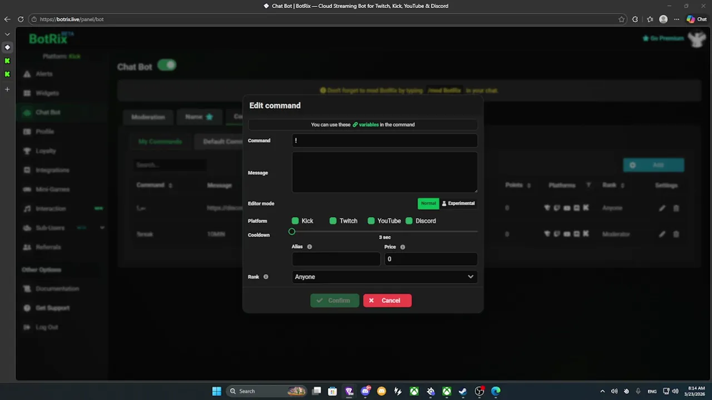Click the Command name input field
Screen dimensions: 712x400
384,141
